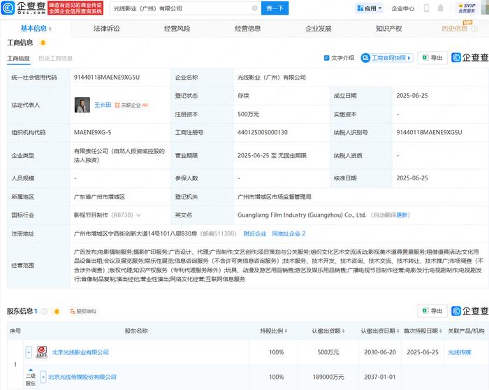Expand 北京光线传媒股份有限公司 with plus

(x=43, y=377)
